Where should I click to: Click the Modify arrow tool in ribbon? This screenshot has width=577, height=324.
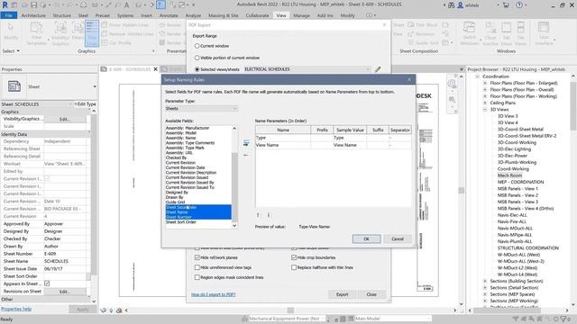coord(11,31)
